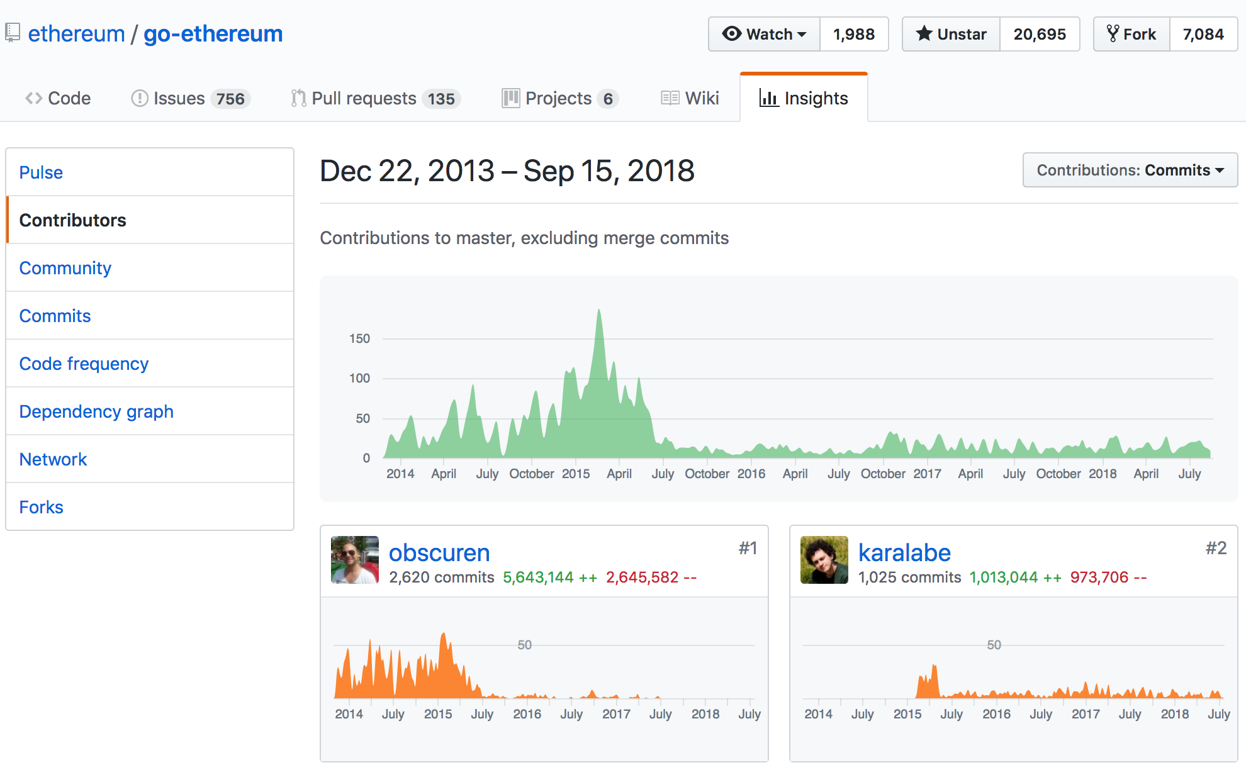1246x770 pixels.
Task: Click obscuren's orange commit graph
Action: (x=544, y=666)
